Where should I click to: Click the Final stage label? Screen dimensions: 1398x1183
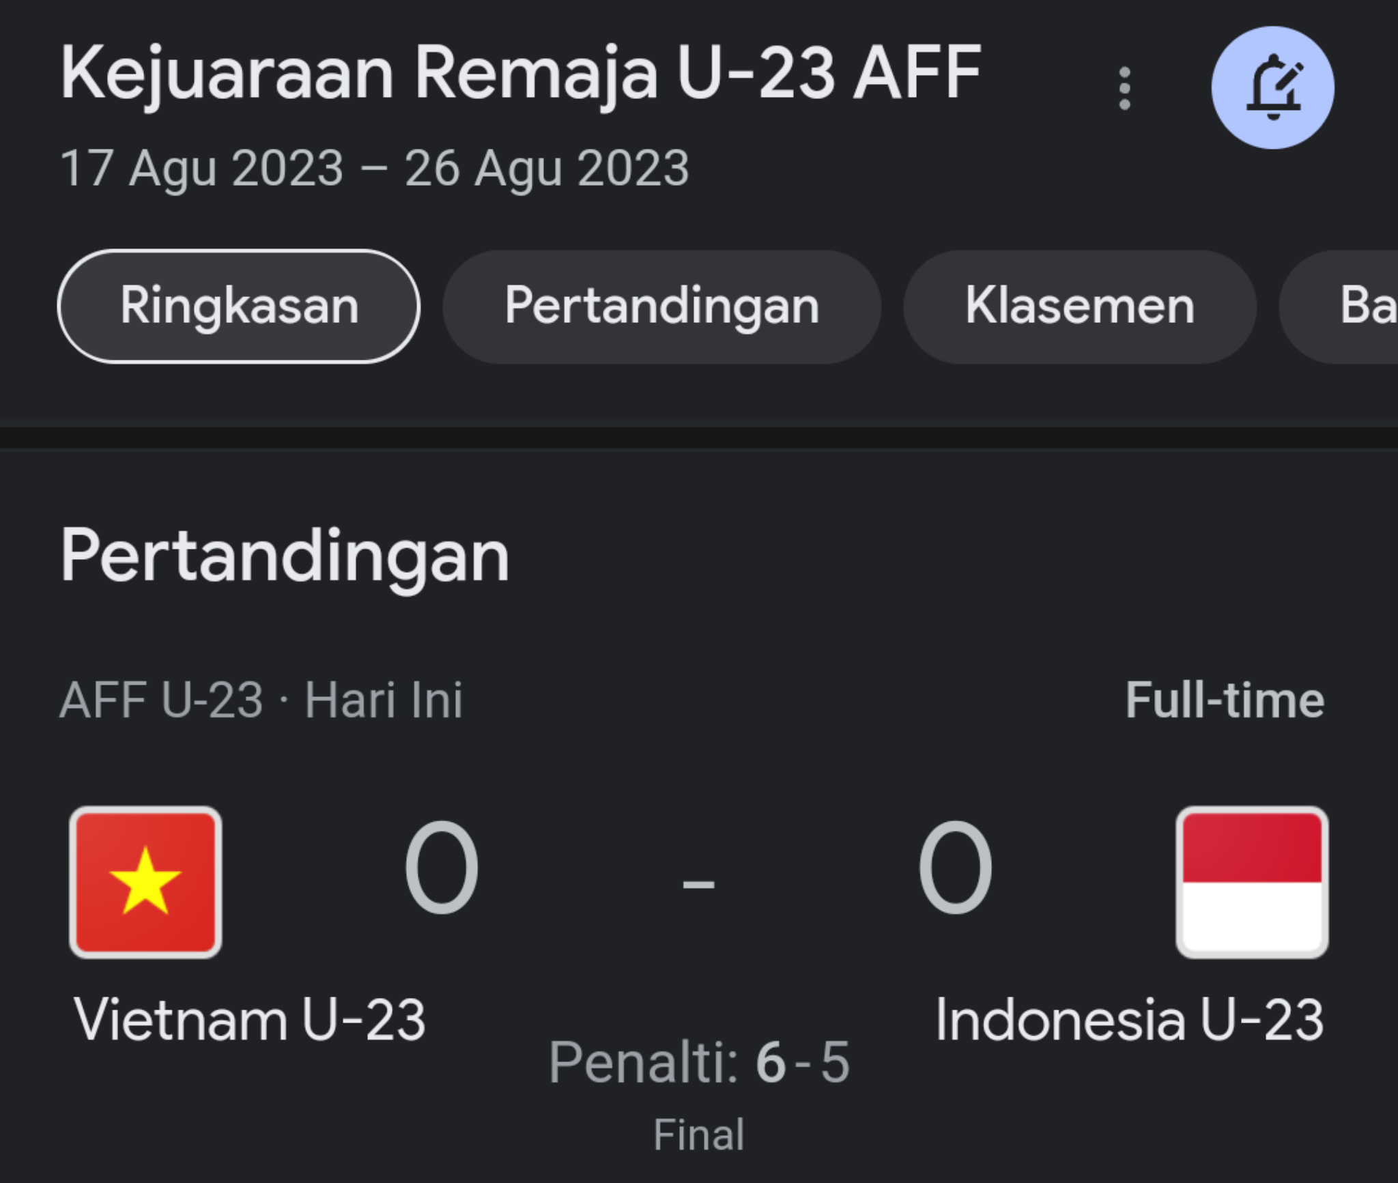coord(699,1135)
